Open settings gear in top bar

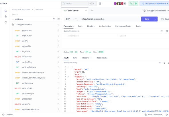[x=136, y=3]
